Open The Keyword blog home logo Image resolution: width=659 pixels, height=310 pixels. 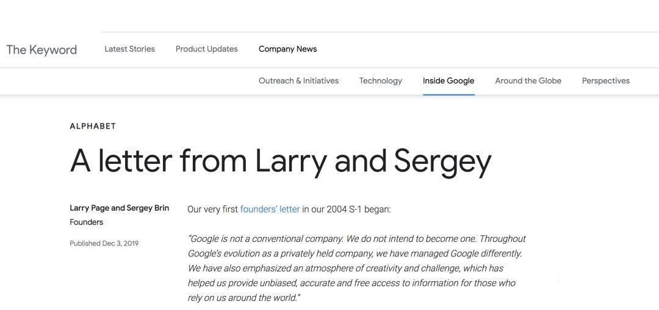point(41,50)
